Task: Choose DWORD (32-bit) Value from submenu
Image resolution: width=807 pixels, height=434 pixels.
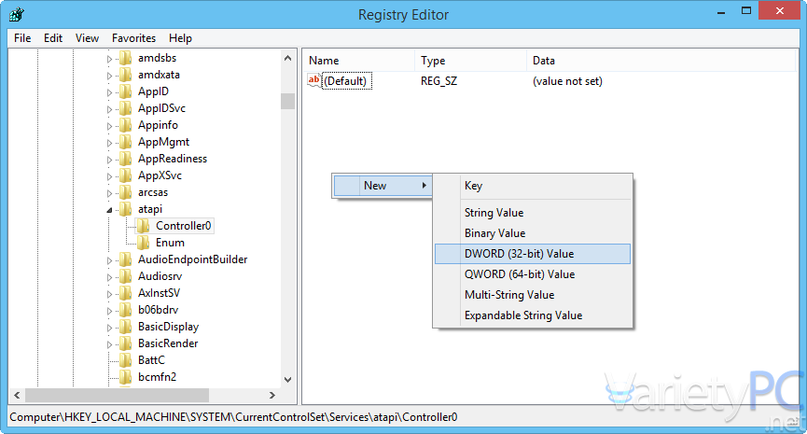Action: pos(519,254)
